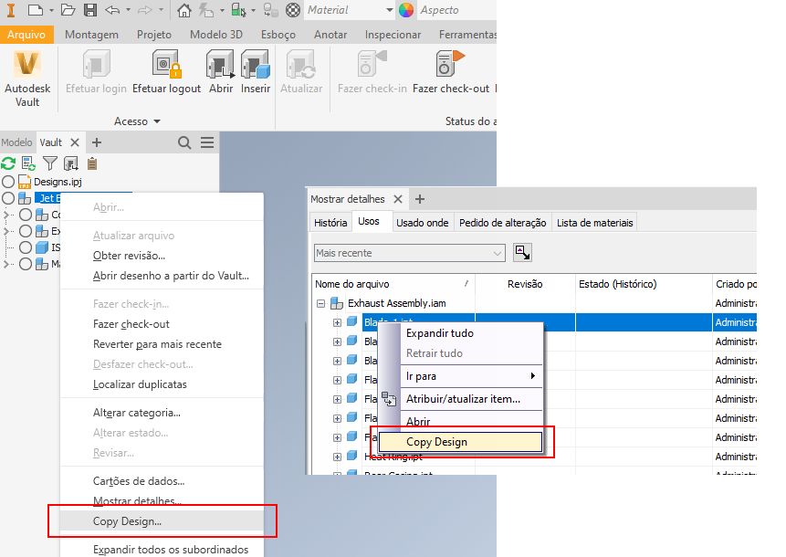786x557 pixels.
Task: Open the Undo history dropdown arrow
Action: 128,11
